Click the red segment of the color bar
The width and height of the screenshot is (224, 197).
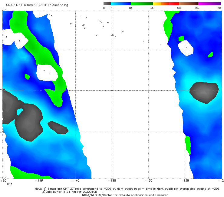point(174,4)
